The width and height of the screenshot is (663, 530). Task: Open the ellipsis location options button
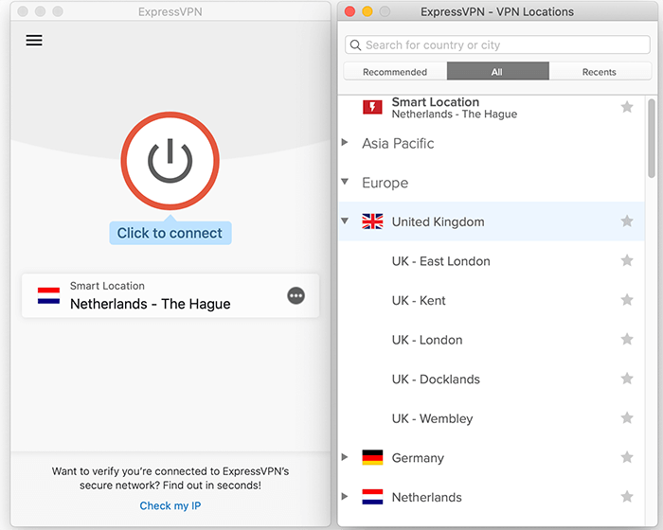[x=296, y=295]
